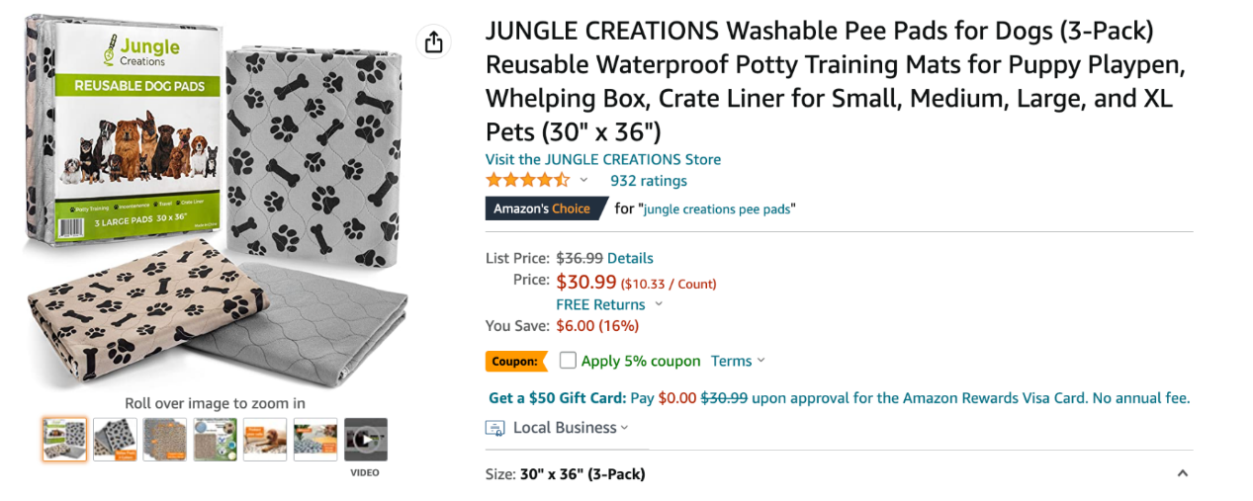Click the 4.5 star rating icons
The image size is (1253, 501).
[x=527, y=180]
